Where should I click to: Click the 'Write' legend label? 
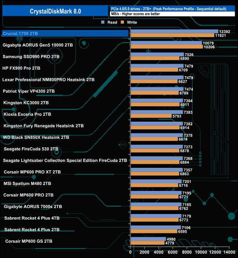132,22
